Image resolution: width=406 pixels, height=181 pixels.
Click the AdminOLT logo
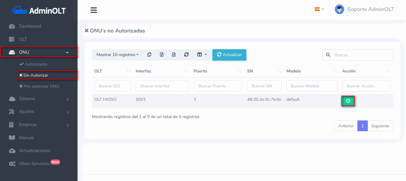click(39, 11)
